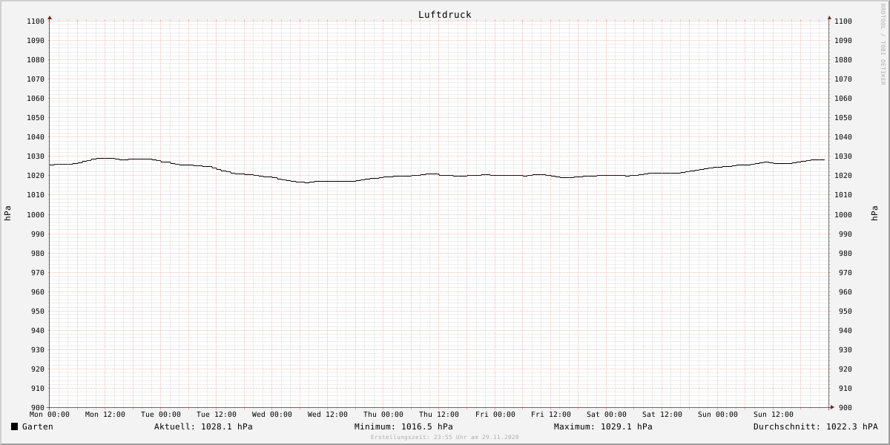Click the Wed 12:00 time axis label

(x=328, y=415)
